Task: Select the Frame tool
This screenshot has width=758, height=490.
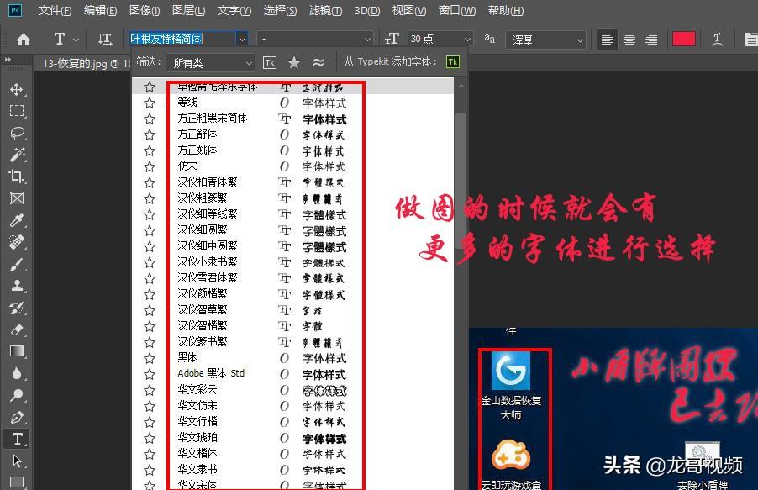Action: coord(17,198)
